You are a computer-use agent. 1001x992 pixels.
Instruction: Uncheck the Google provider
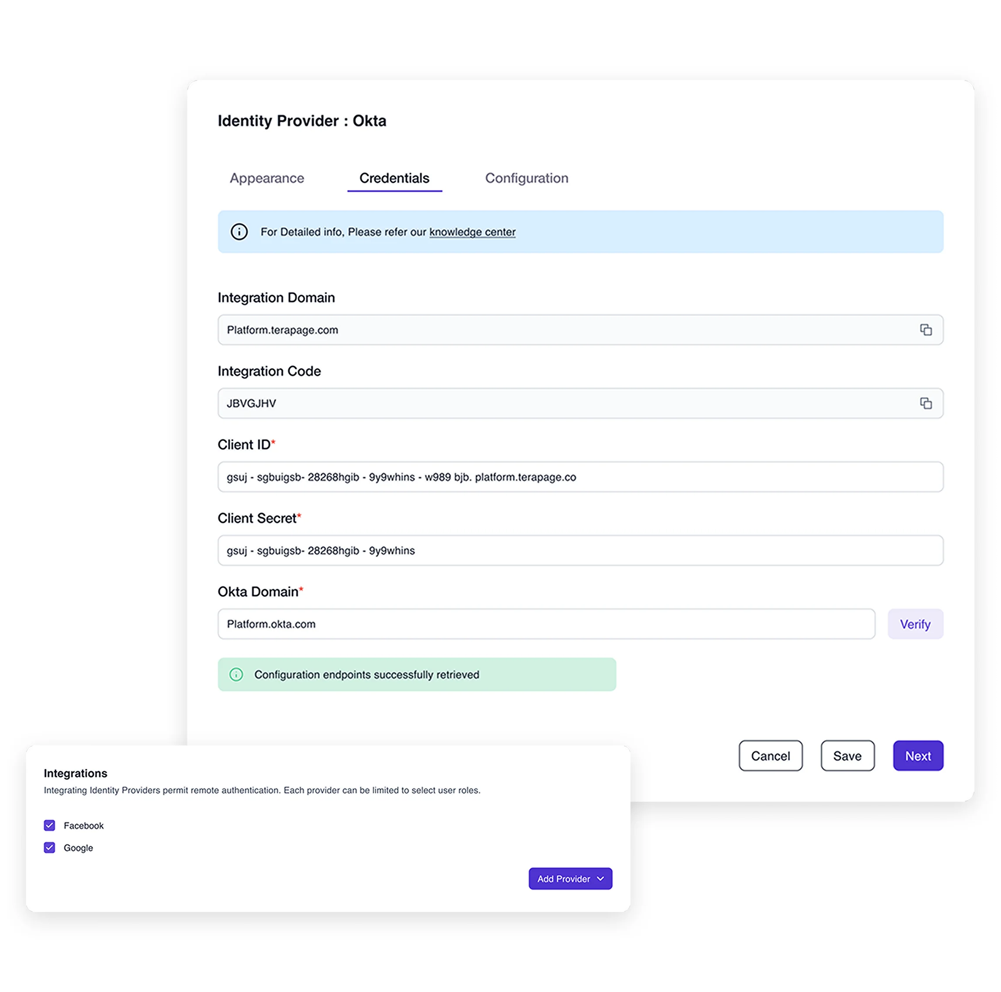(x=49, y=848)
